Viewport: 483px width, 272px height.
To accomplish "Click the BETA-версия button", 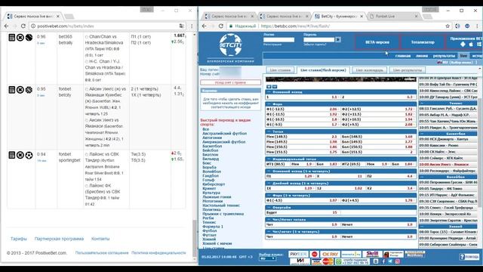I will click(377, 42).
